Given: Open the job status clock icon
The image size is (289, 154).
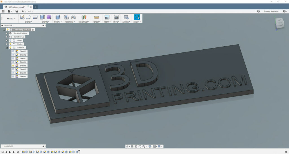Looking at the screenshot, I should click(259, 11).
